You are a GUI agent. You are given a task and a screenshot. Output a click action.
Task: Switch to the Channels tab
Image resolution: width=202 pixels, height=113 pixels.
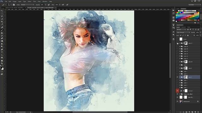pyautogui.click(x=183, y=27)
